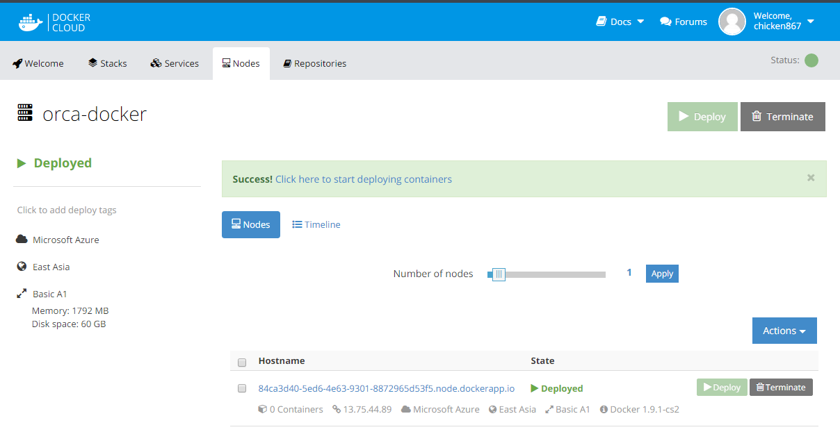Select the blue Nodes view button

coord(251,224)
